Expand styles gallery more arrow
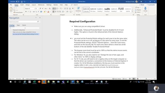 coord(132,12)
